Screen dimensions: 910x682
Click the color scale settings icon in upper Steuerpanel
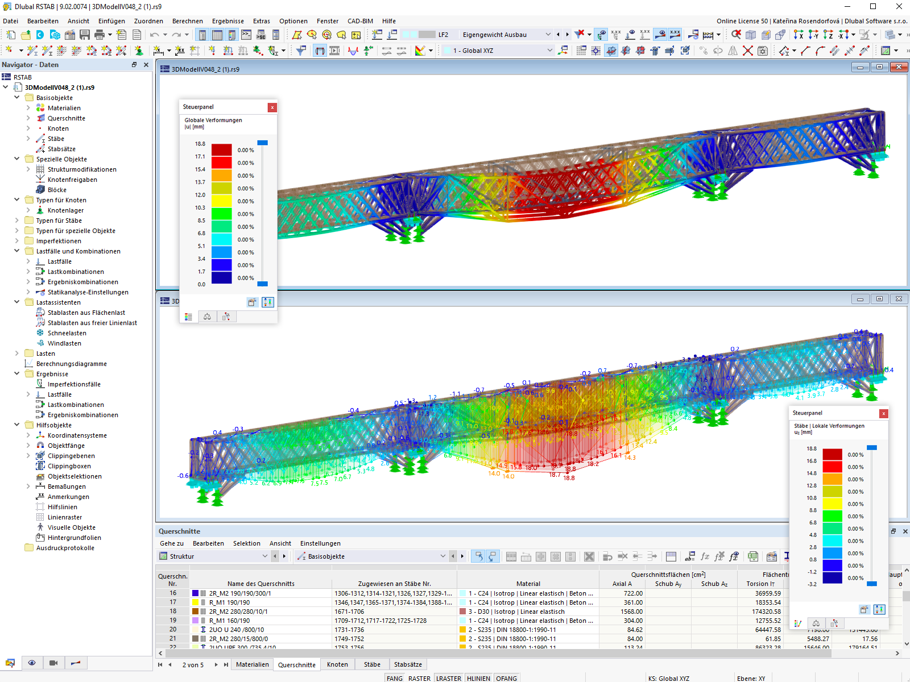268,302
